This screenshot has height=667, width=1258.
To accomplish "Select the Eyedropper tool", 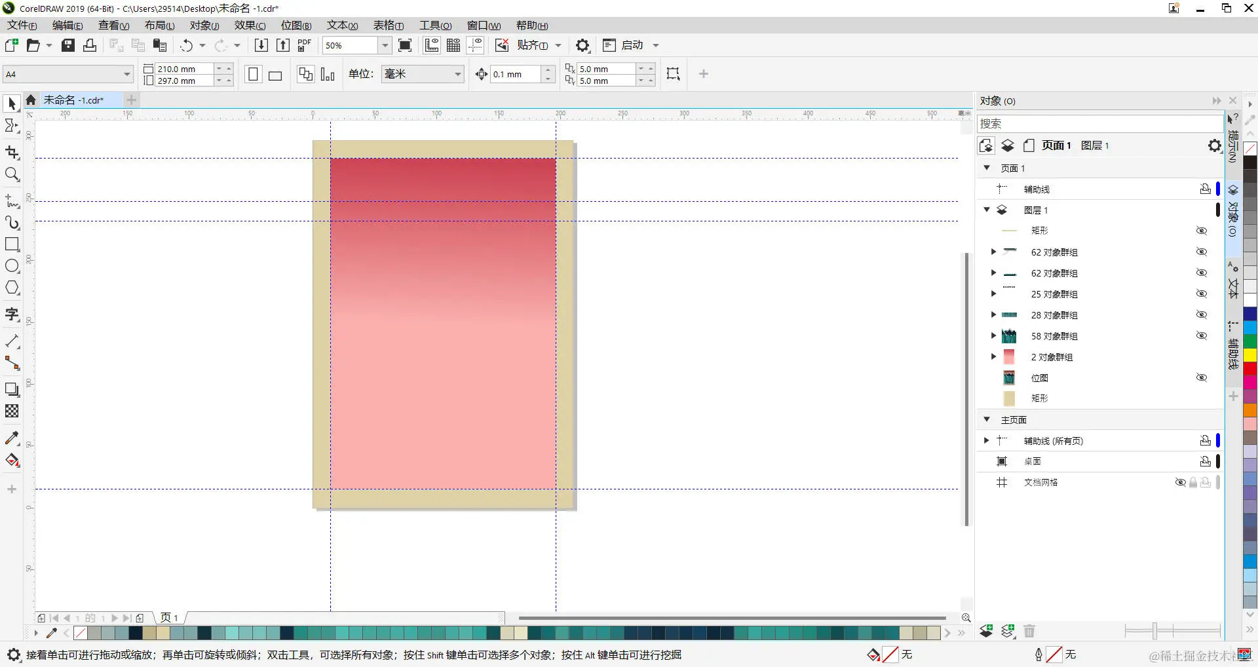I will (x=11, y=438).
